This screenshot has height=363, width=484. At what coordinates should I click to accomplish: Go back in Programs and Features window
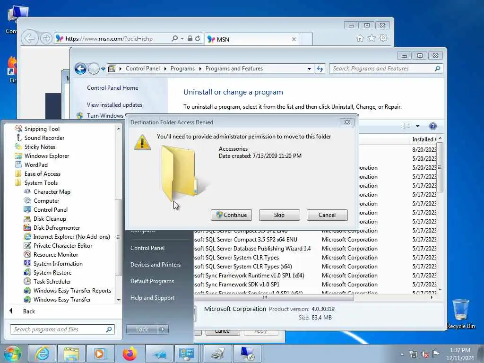80,69
